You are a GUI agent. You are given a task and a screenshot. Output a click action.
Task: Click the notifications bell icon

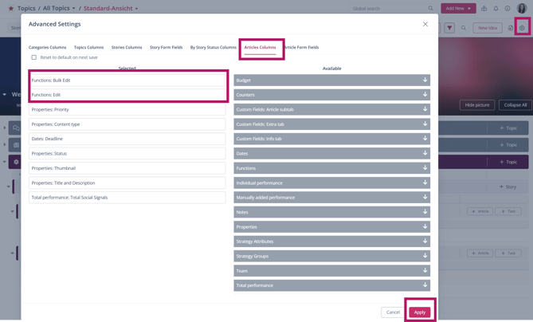pyautogui.click(x=496, y=9)
